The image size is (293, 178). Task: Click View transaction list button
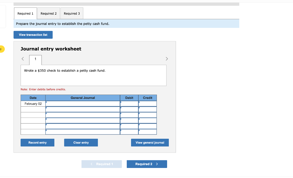pos(33,35)
